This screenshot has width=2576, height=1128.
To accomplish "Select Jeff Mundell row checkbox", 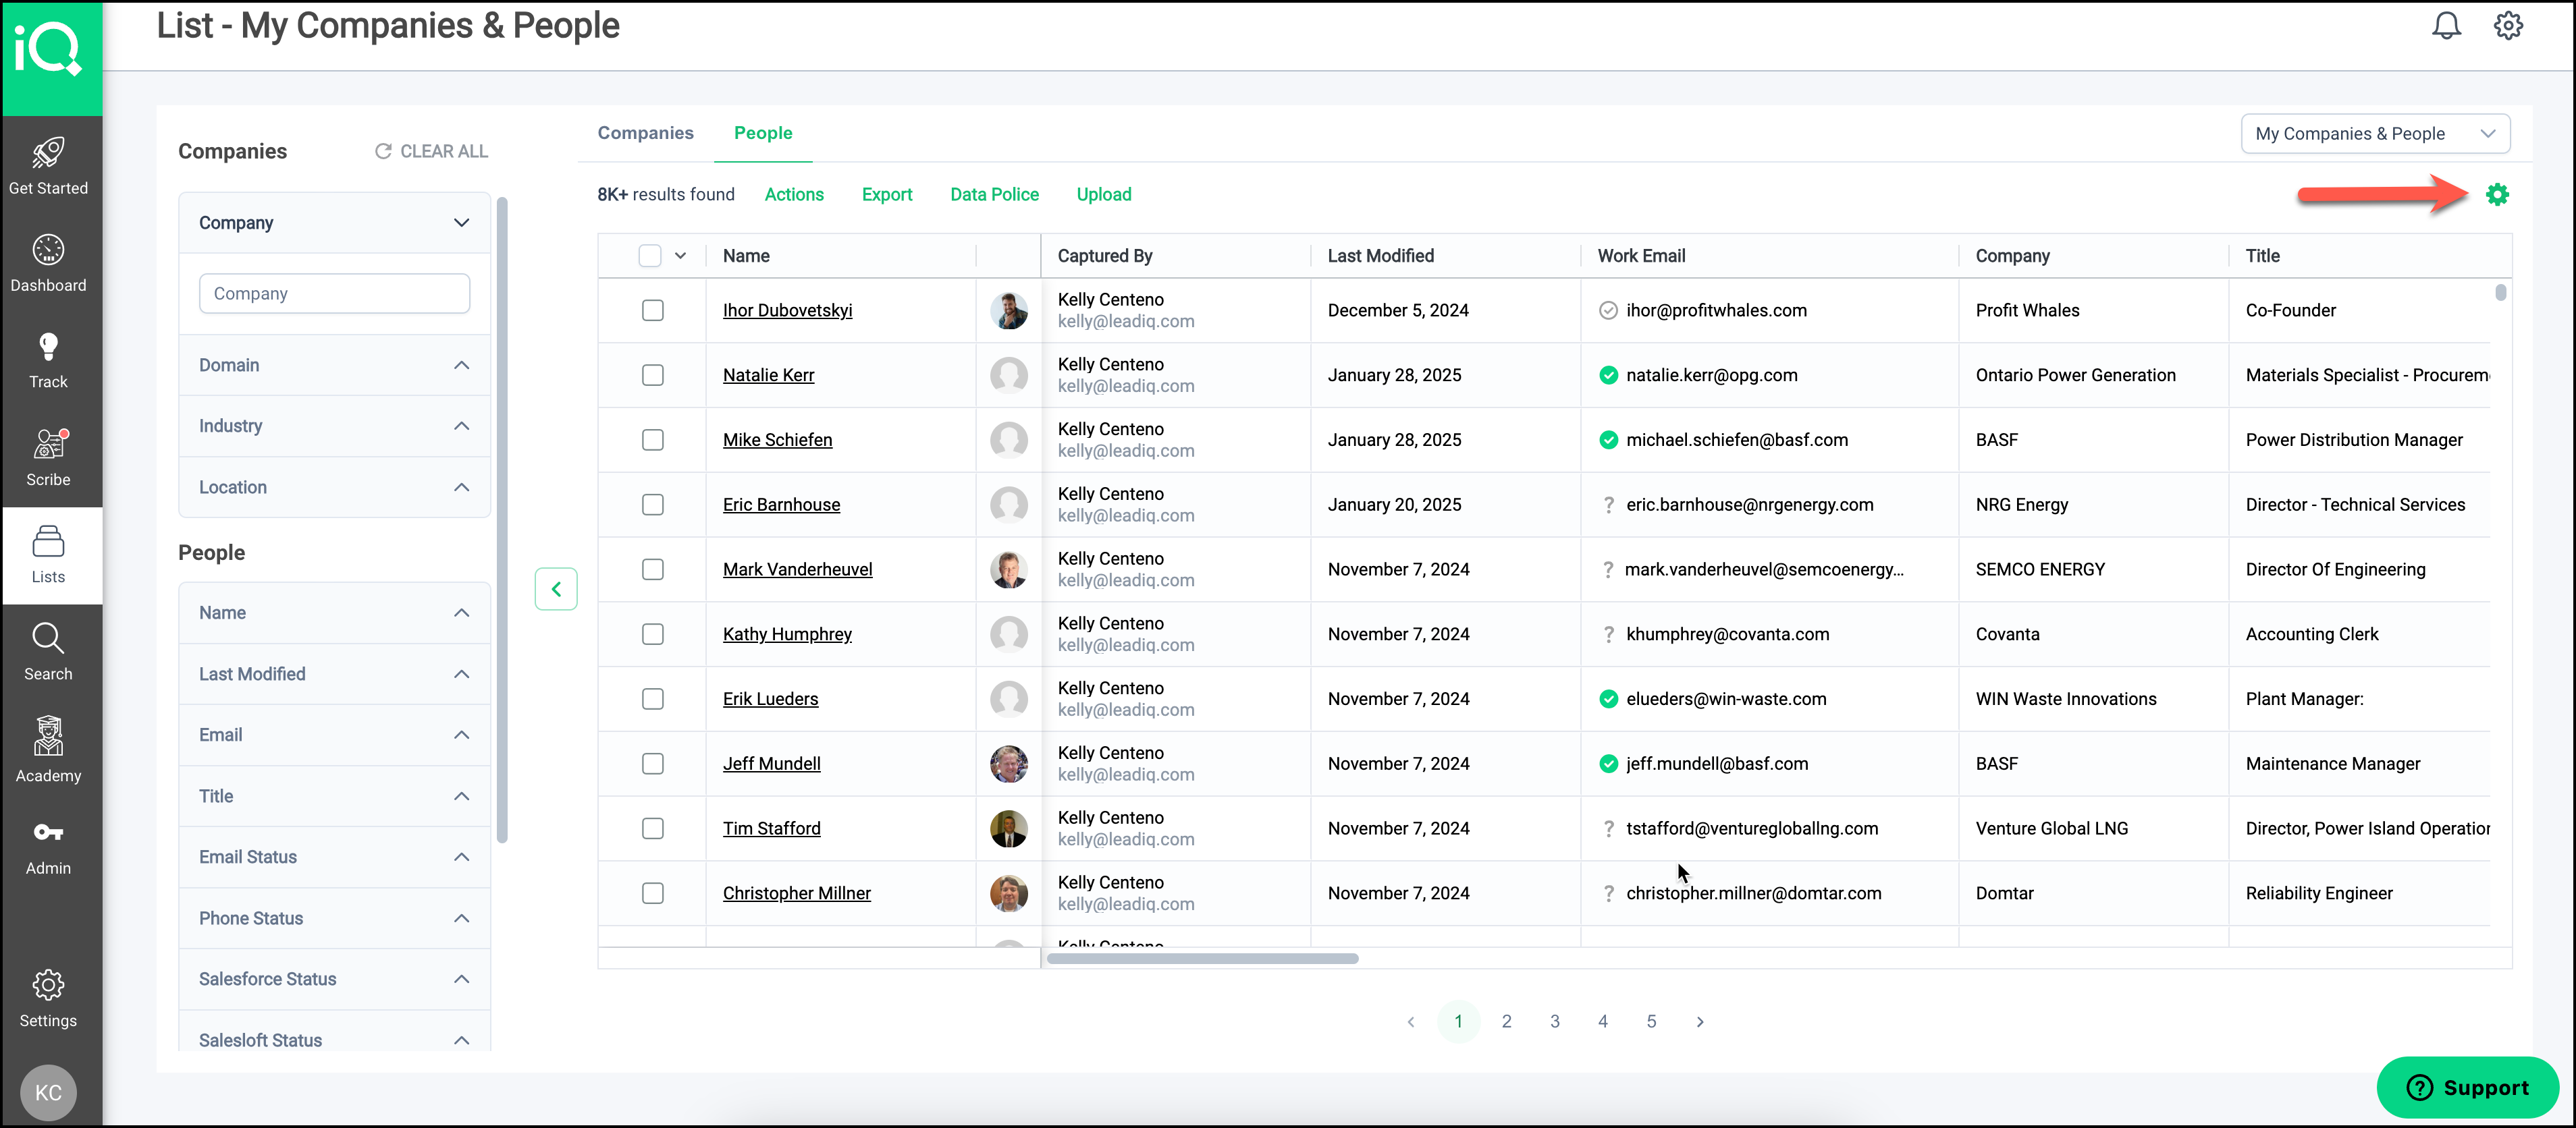I will point(653,763).
